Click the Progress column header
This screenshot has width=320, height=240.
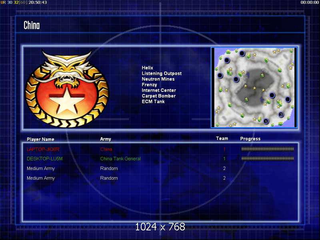point(250,139)
